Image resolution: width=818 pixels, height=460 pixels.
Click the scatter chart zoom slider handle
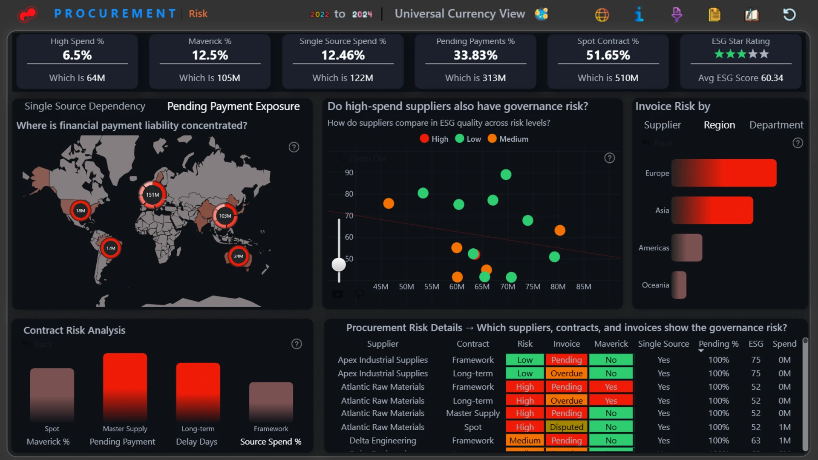[339, 264]
